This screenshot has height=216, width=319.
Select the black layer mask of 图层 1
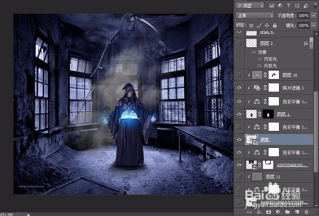point(268,114)
